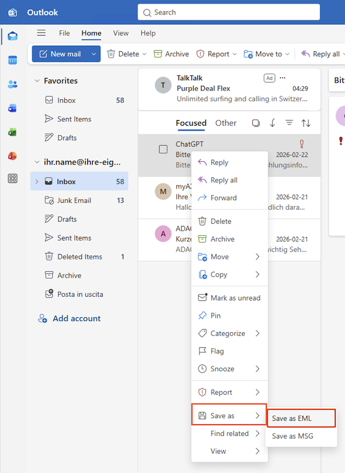
Task: Choose Delete in the context menu
Action: click(x=230, y=222)
